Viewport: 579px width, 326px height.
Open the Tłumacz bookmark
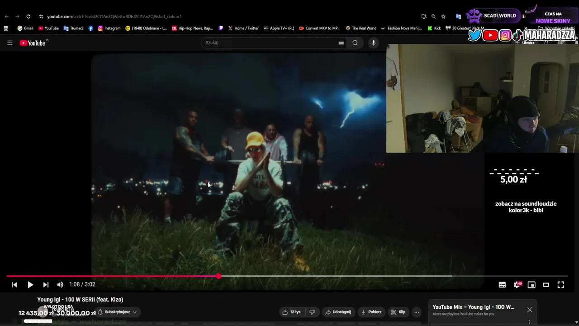pyautogui.click(x=73, y=28)
